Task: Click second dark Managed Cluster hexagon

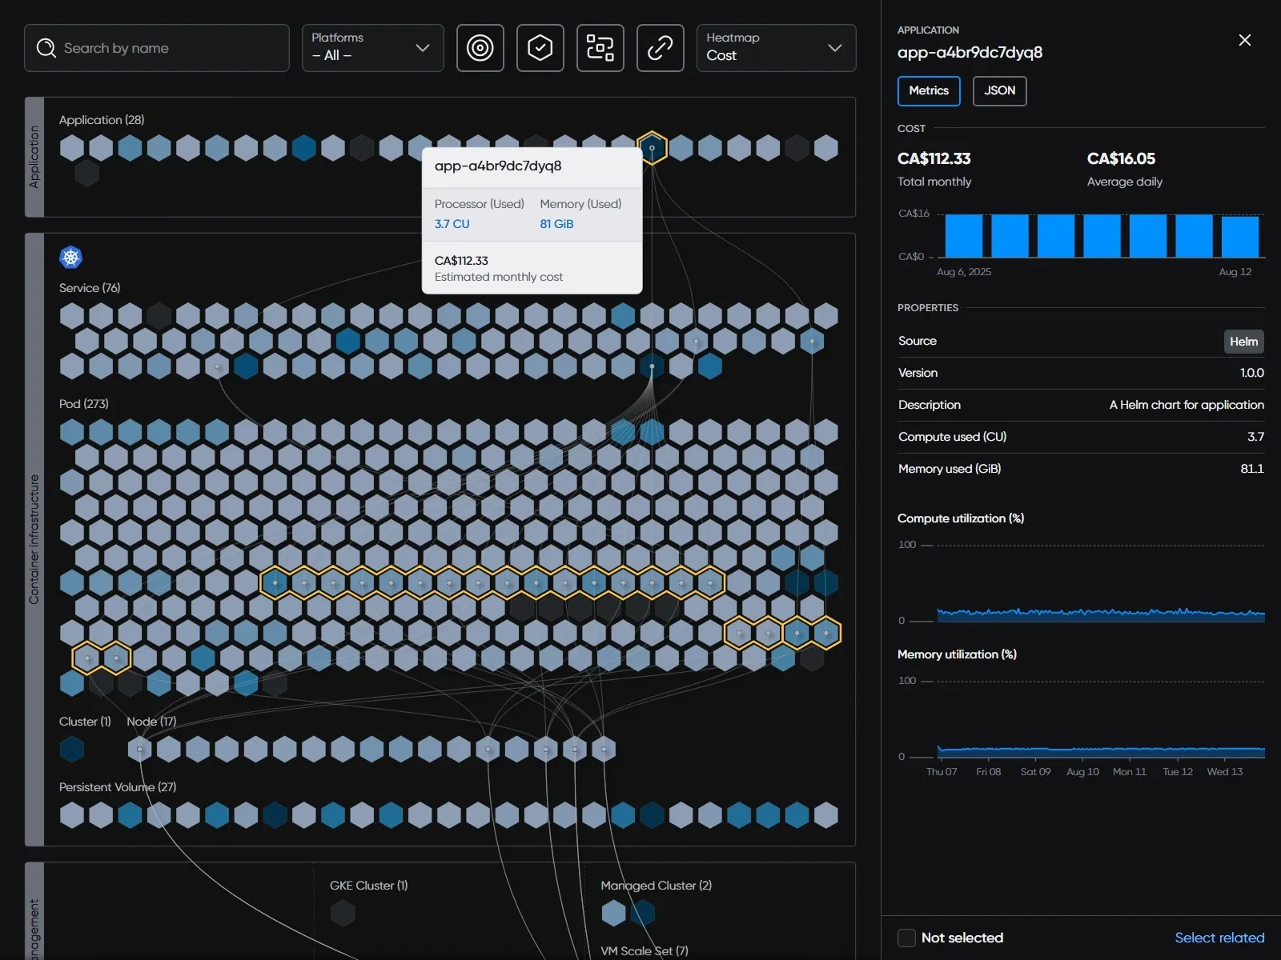Action: [643, 913]
